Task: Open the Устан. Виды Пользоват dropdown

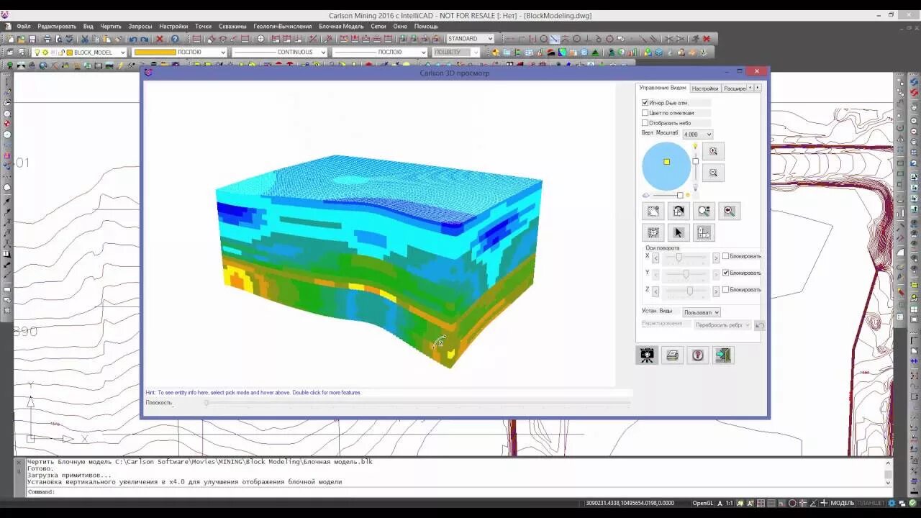Action: (x=702, y=312)
